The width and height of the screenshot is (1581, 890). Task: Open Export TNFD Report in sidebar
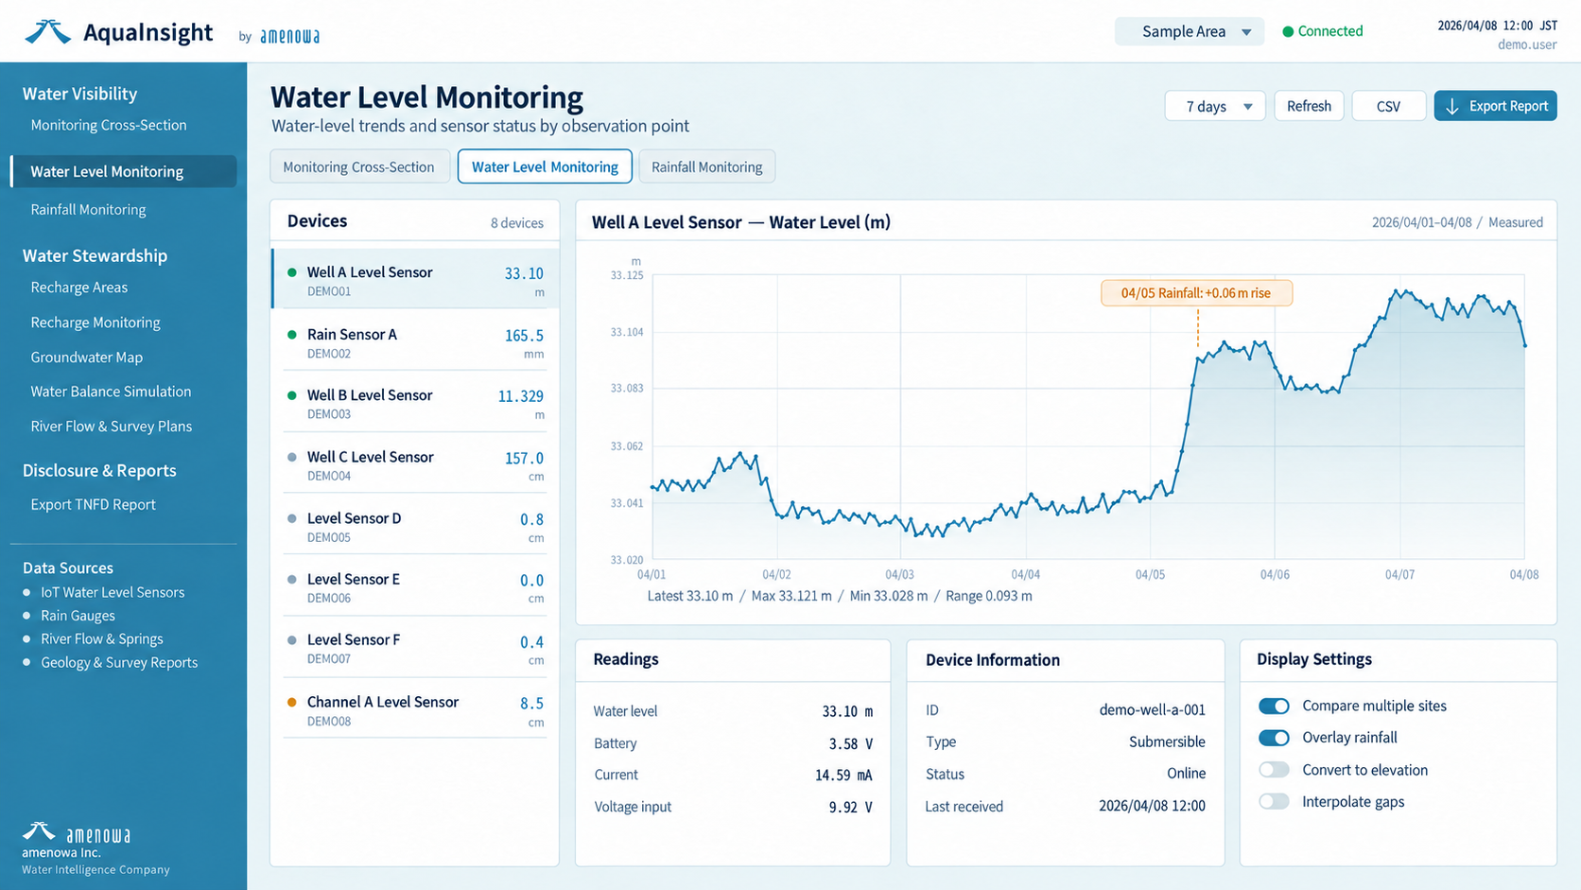coord(94,505)
